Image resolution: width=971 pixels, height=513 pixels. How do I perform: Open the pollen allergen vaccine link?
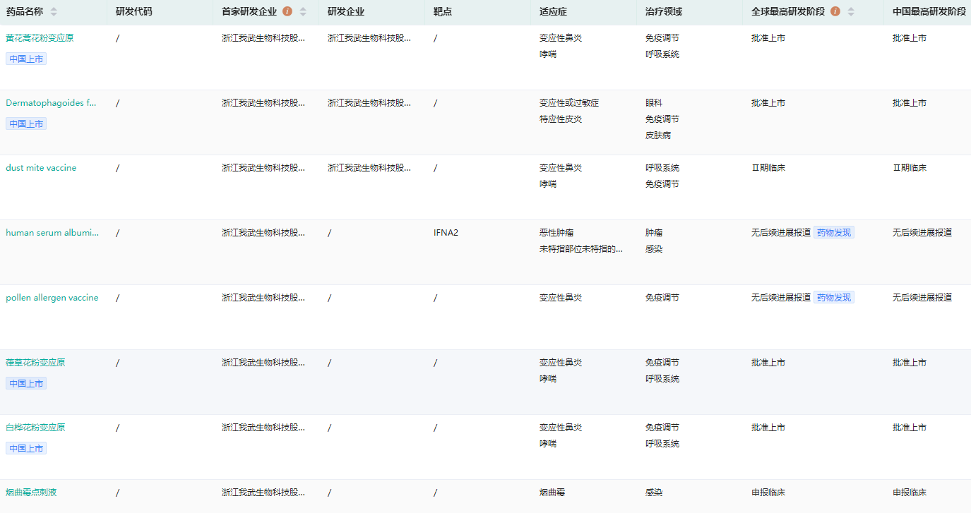point(52,298)
